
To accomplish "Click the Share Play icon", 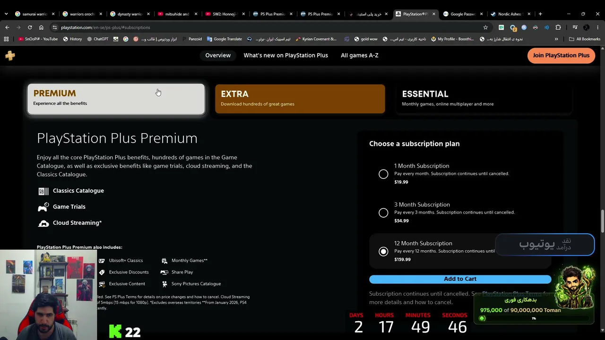I will click(x=164, y=272).
